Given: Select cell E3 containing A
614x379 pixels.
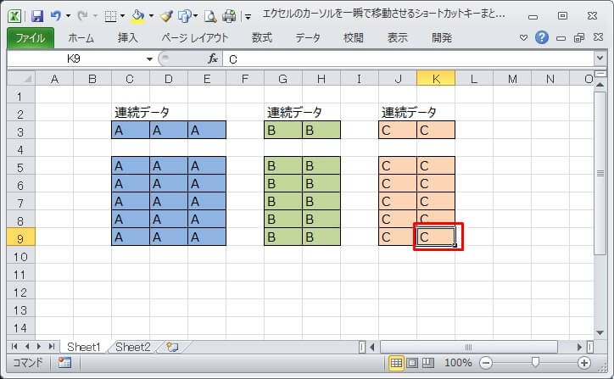Looking at the screenshot, I should [207, 130].
